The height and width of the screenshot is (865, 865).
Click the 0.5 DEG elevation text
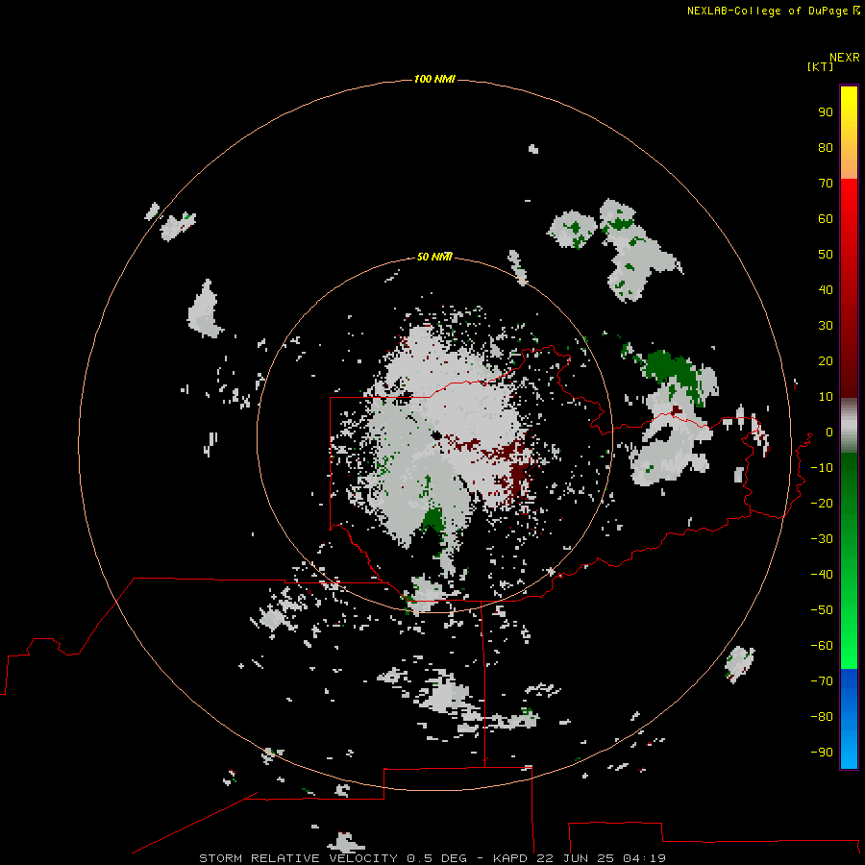[x=436, y=858]
